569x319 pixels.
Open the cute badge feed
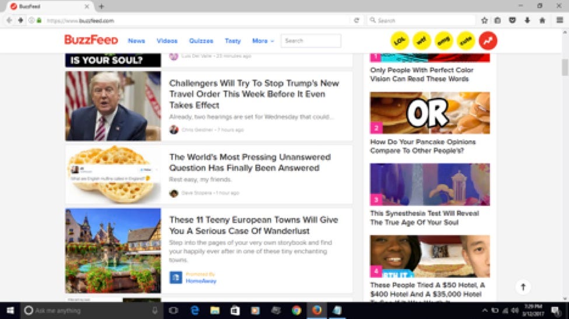pyautogui.click(x=466, y=41)
